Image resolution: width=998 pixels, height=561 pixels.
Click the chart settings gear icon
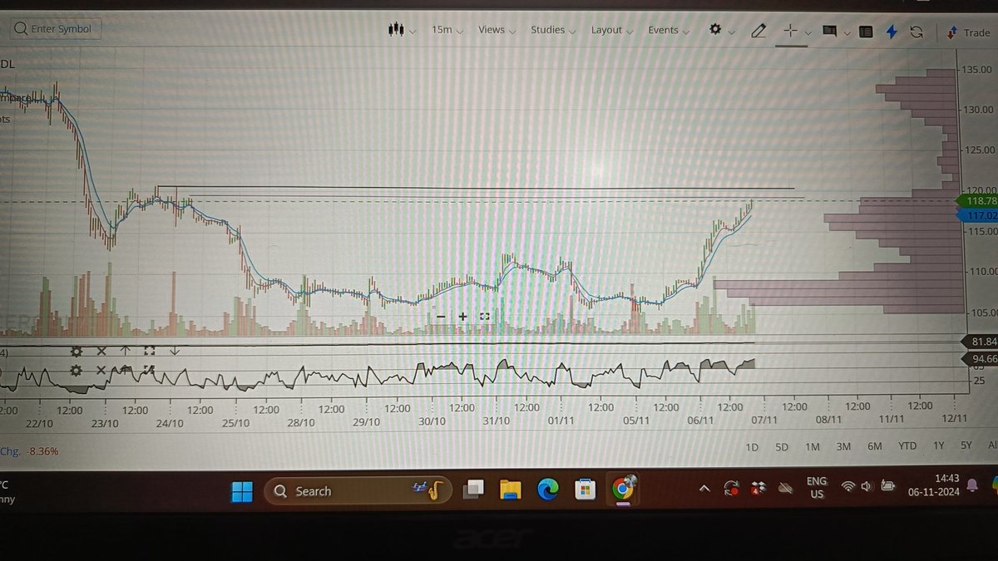tap(714, 30)
